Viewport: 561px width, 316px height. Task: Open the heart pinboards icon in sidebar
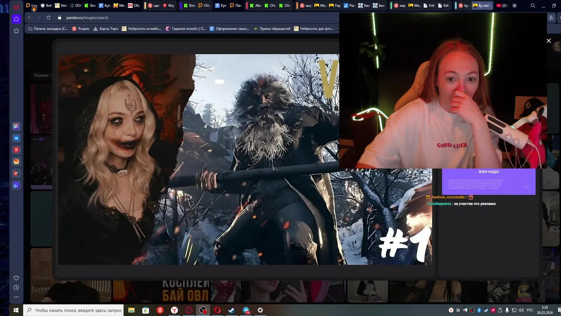(x=16, y=278)
